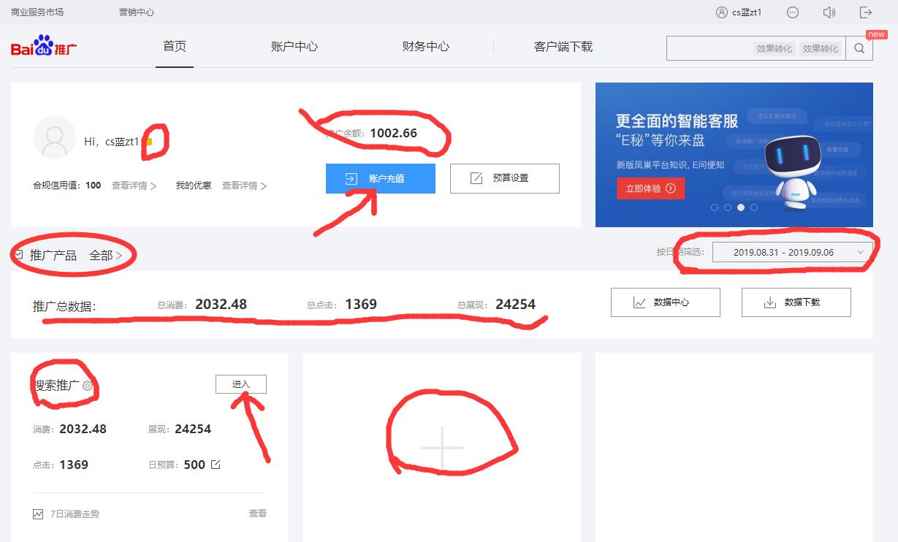Screen dimensions: 898x542
Task: Click 进入 on the 搜索推广 card
Action: click(x=241, y=383)
